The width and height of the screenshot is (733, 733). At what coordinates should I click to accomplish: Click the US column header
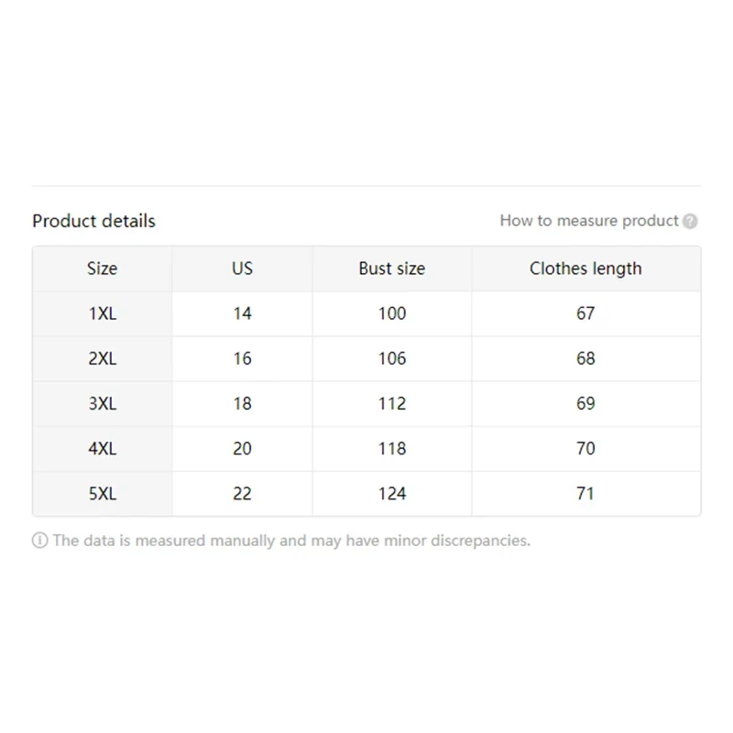click(242, 268)
